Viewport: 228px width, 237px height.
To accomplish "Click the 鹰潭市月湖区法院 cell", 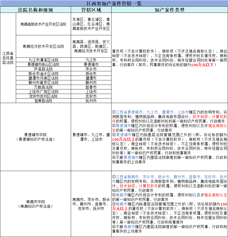I will (43, 78).
